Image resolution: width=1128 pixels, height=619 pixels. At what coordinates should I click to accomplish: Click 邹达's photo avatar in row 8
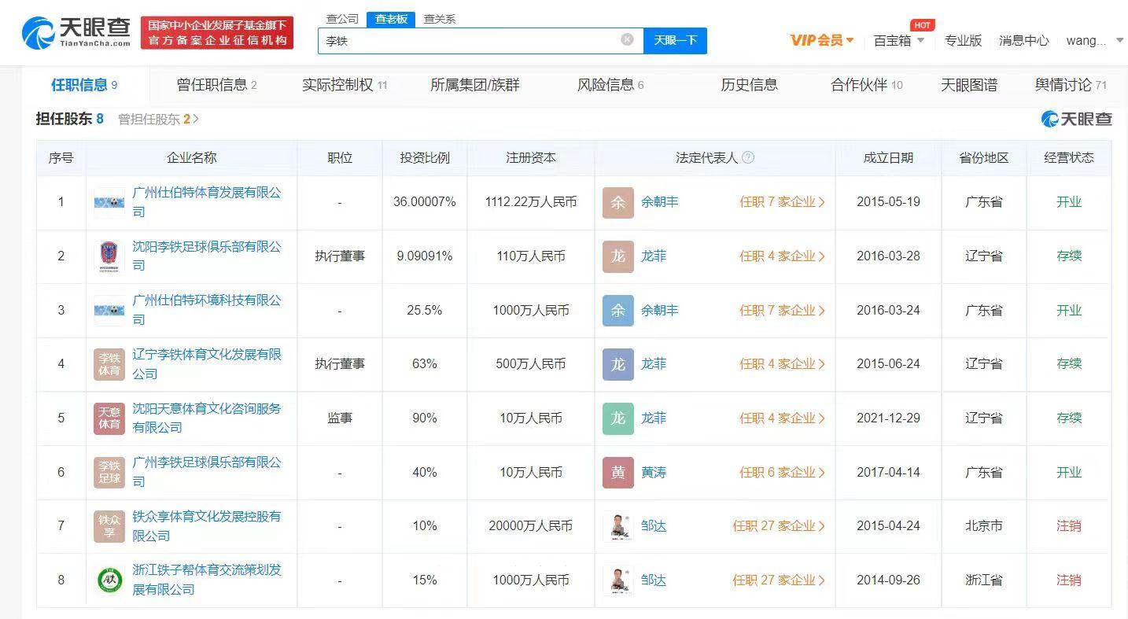[x=618, y=580]
